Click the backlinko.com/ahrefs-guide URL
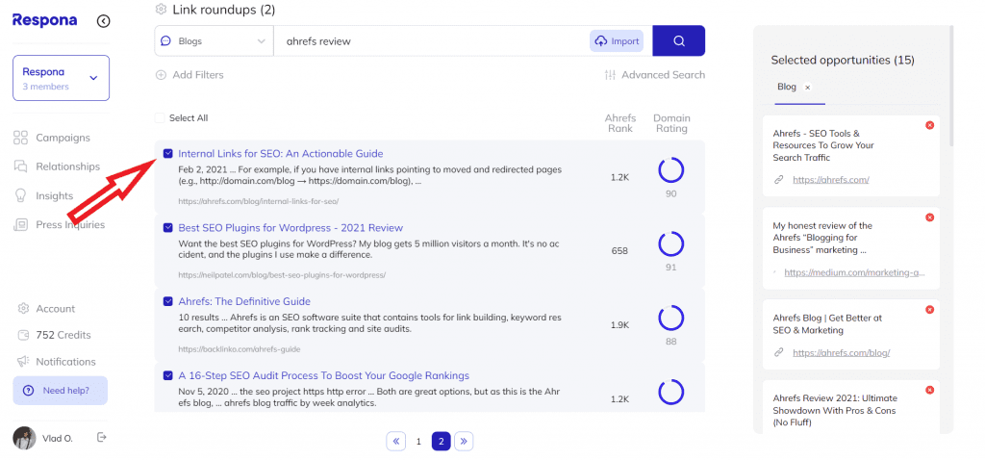Viewport: 985px width, 460px height. [x=240, y=348]
